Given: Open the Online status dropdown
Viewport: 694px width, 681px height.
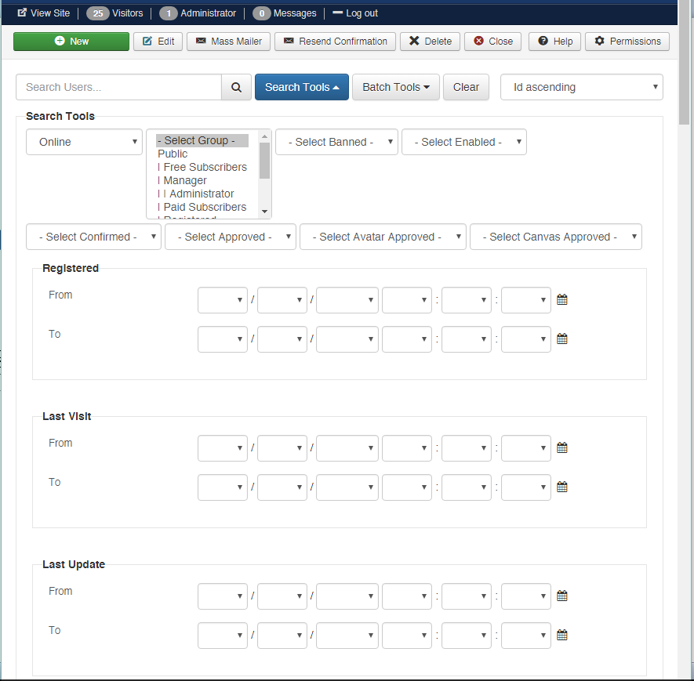Looking at the screenshot, I should click(84, 142).
